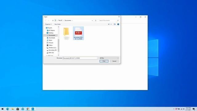Open the notification center icon
Image resolution: width=197 pixels, height=111 pixels.
click(x=194, y=109)
